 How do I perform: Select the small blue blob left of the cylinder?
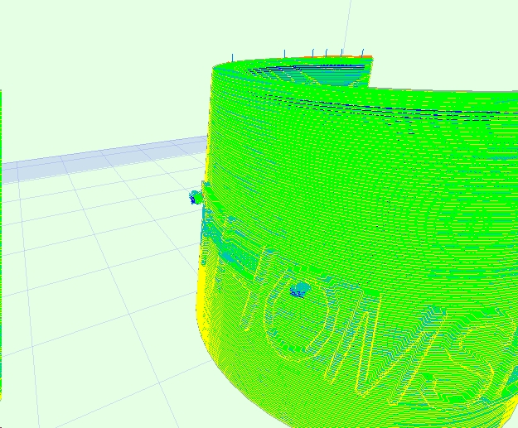[x=196, y=197]
